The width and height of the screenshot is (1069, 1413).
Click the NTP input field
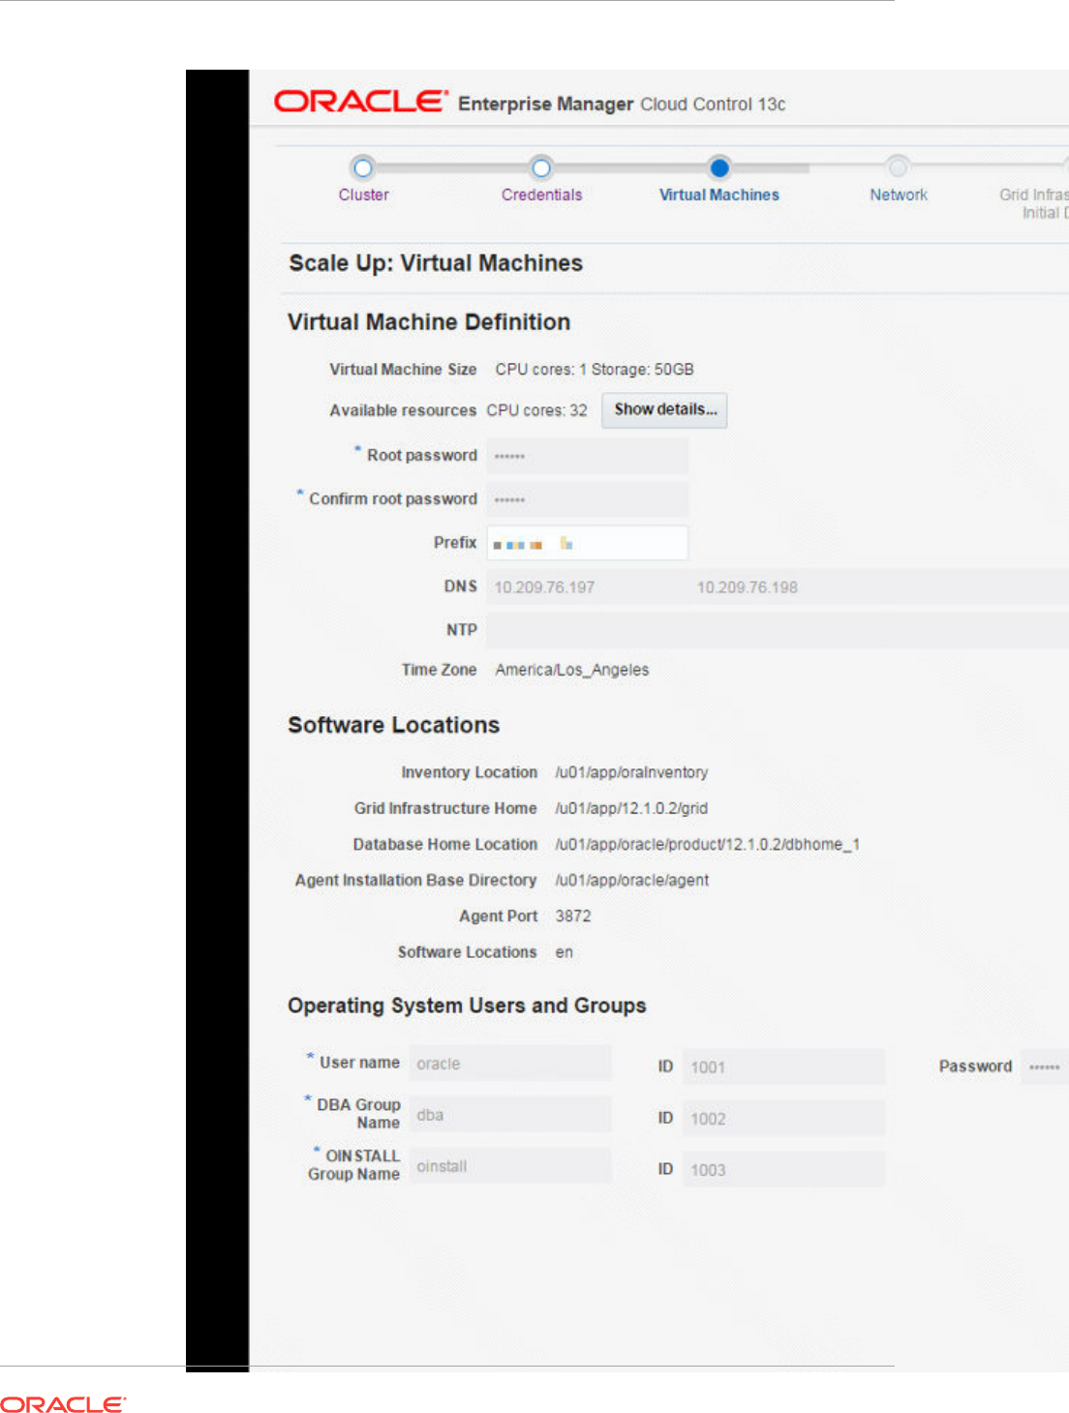pyautogui.click(x=778, y=630)
